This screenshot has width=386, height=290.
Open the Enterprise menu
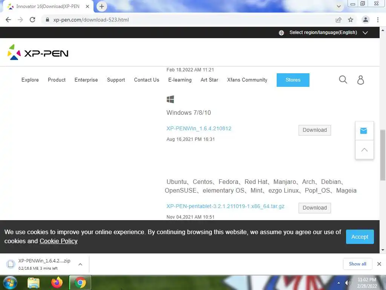(86, 80)
